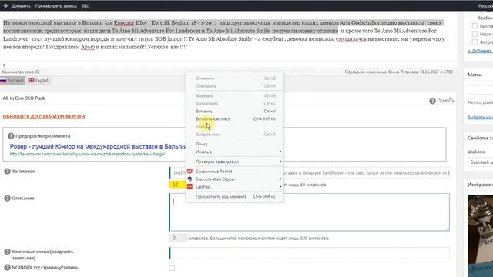Click the Метки tag input field

point(480,89)
